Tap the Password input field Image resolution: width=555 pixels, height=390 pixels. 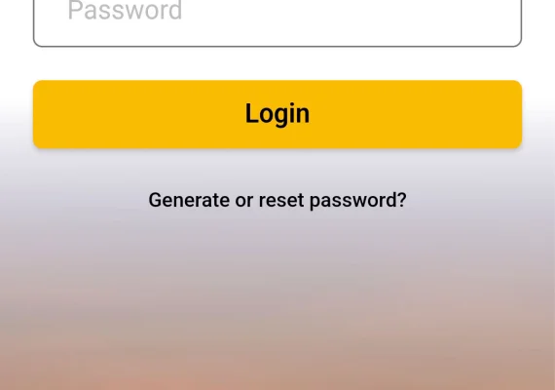click(x=277, y=23)
